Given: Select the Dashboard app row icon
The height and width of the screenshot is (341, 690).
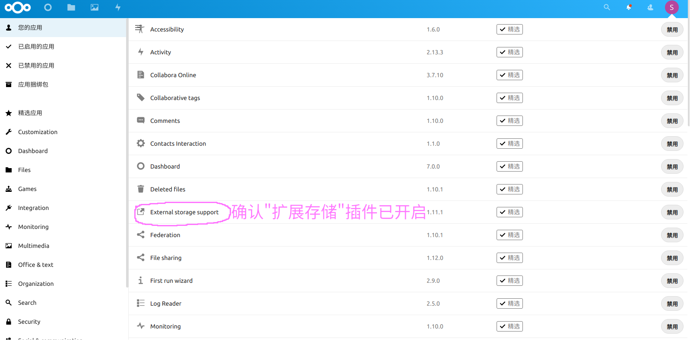Looking at the screenshot, I should 141,166.
